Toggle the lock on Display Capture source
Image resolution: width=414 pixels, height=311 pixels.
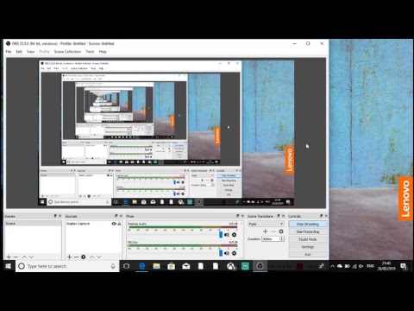pyautogui.click(x=119, y=224)
